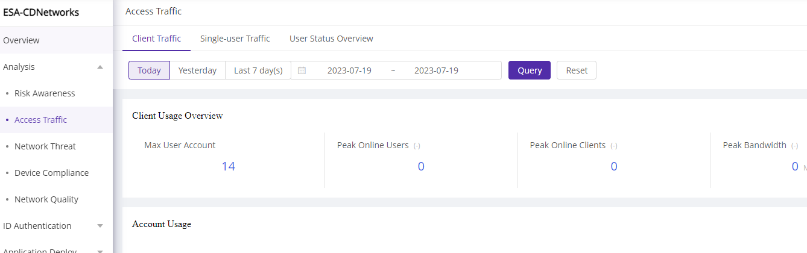The width and height of the screenshot is (807, 253).
Task: Click the Peak Online Clients label
Action: [568, 145]
